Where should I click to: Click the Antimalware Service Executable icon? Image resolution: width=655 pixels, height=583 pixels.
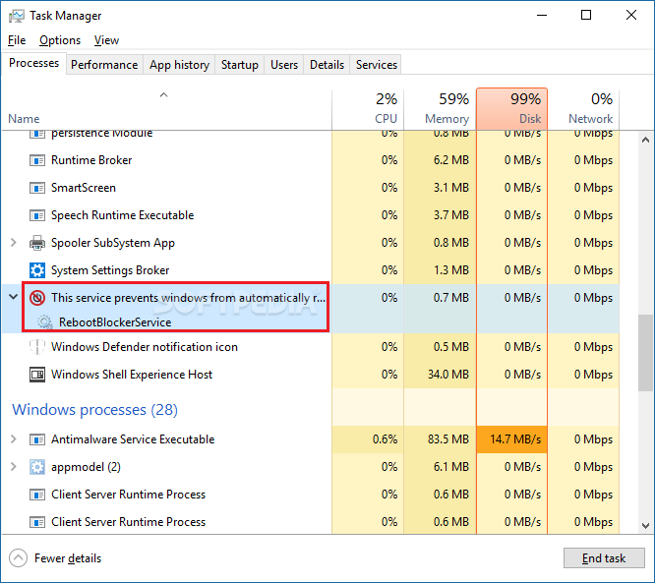pos(37,439)
